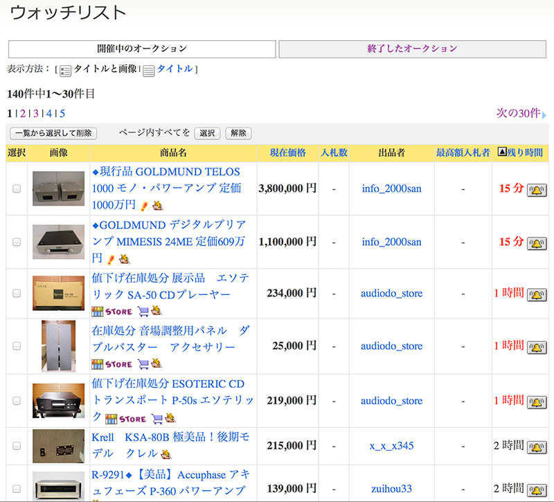Check the MIMESIS 24ME row checkbox
The height and width of the screenshot is (502, 554).
(17, 242)
